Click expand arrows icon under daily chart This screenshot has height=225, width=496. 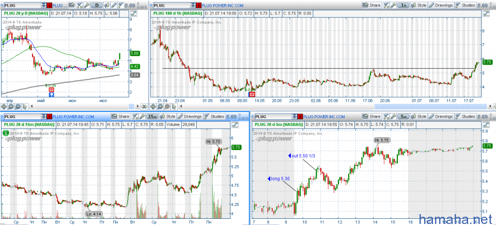pyautogui.click(x=144, y=106)
